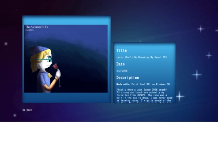Select the Date heading
The height and width of the screenshot is (163, 218).
pos(120,64)
